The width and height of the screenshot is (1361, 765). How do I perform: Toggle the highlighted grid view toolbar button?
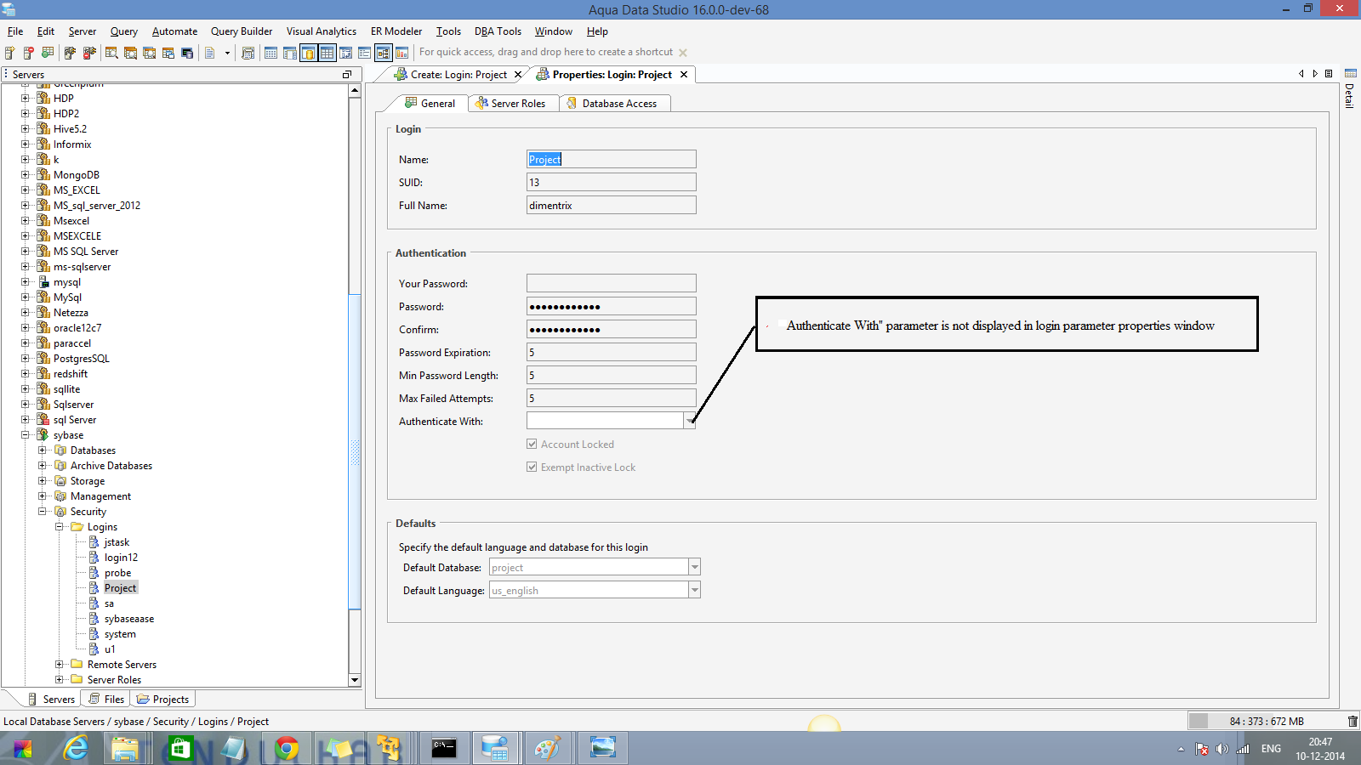327,53
